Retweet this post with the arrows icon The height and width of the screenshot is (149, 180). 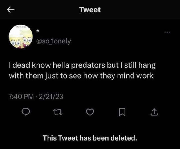(x=58, y=113)
